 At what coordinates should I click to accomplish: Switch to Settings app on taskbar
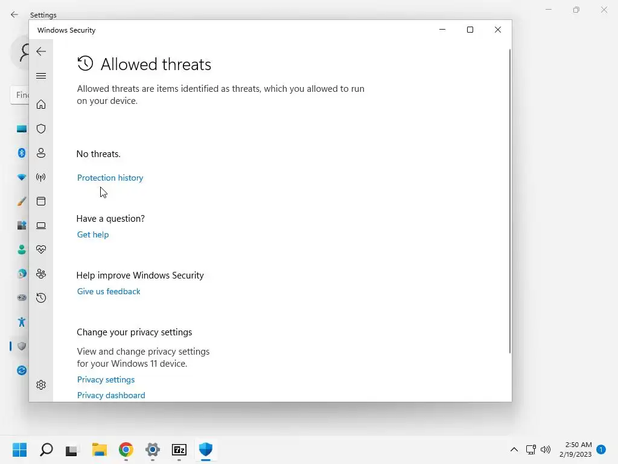click(153, 449)
